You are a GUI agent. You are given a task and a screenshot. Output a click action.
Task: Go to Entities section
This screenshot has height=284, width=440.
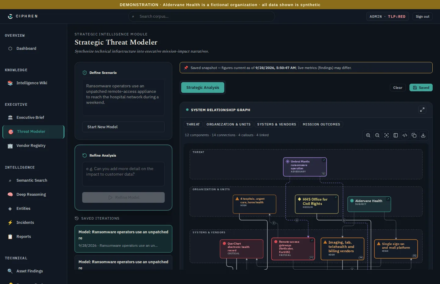(x=34, y=209)
